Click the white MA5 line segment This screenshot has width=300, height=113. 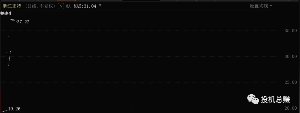coord(9,58)
